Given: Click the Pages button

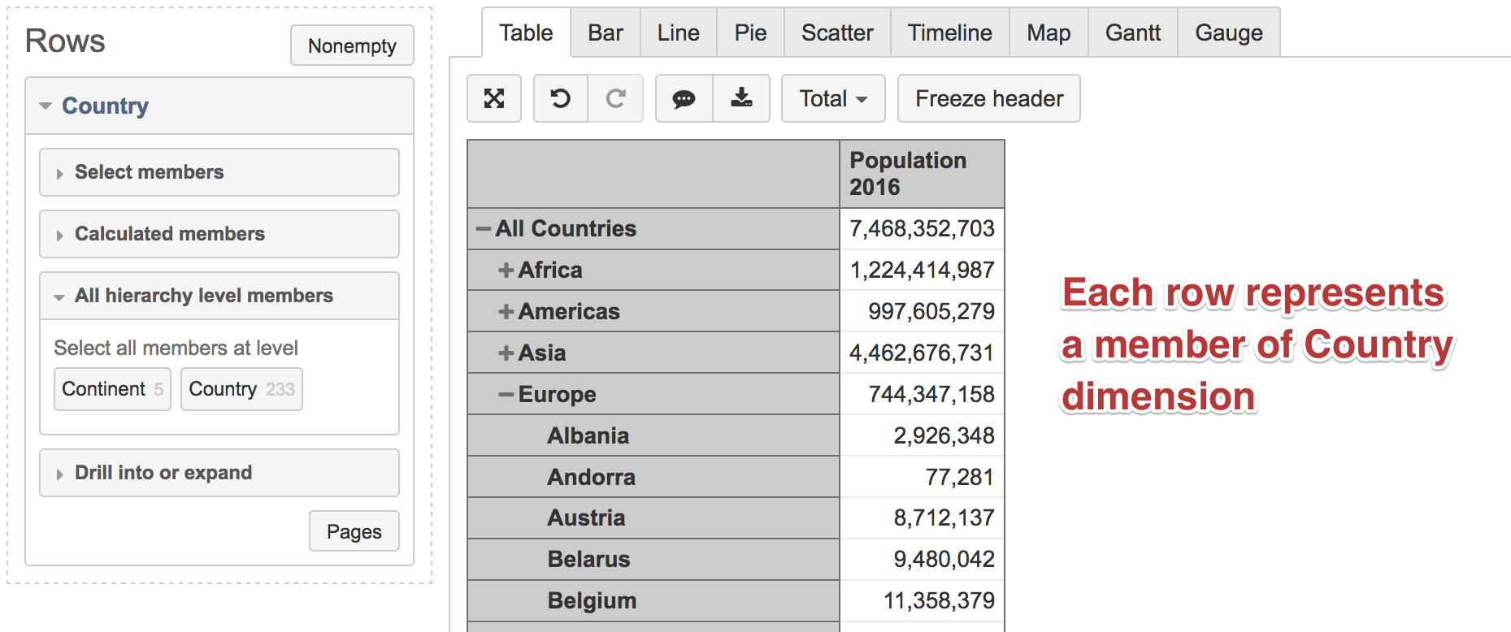Looking at the screenshot, I should (354, 531).
